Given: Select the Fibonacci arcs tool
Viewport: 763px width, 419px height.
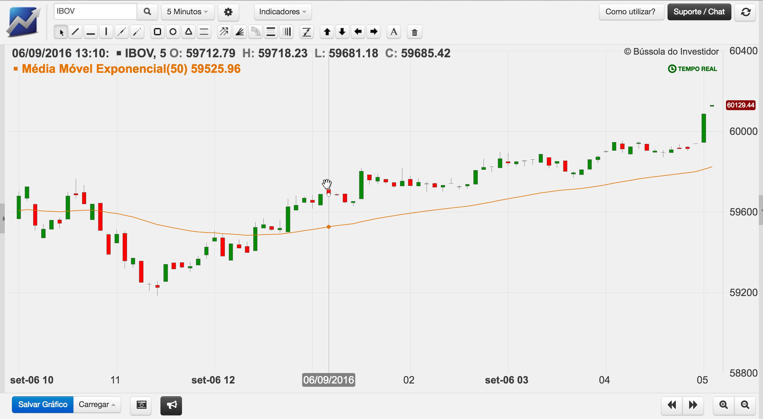Looking at the screenshot, I should coord(255,32).
